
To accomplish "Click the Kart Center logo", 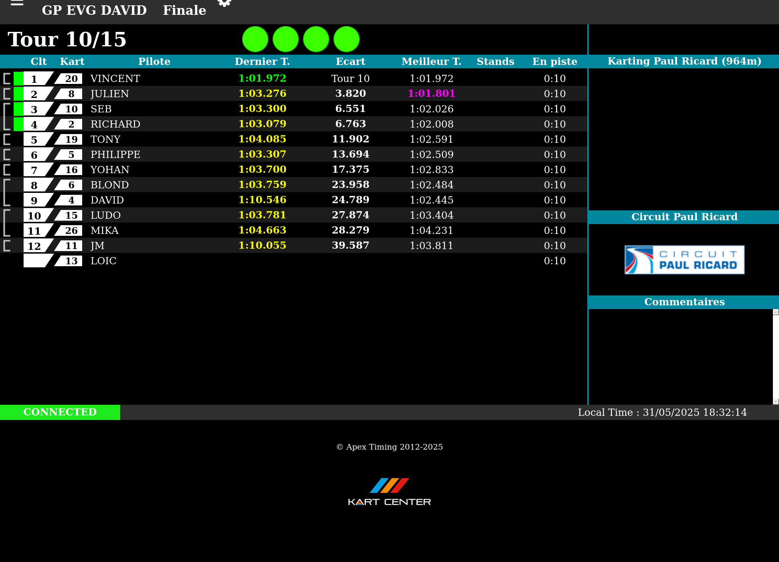I will click(389, 492).
